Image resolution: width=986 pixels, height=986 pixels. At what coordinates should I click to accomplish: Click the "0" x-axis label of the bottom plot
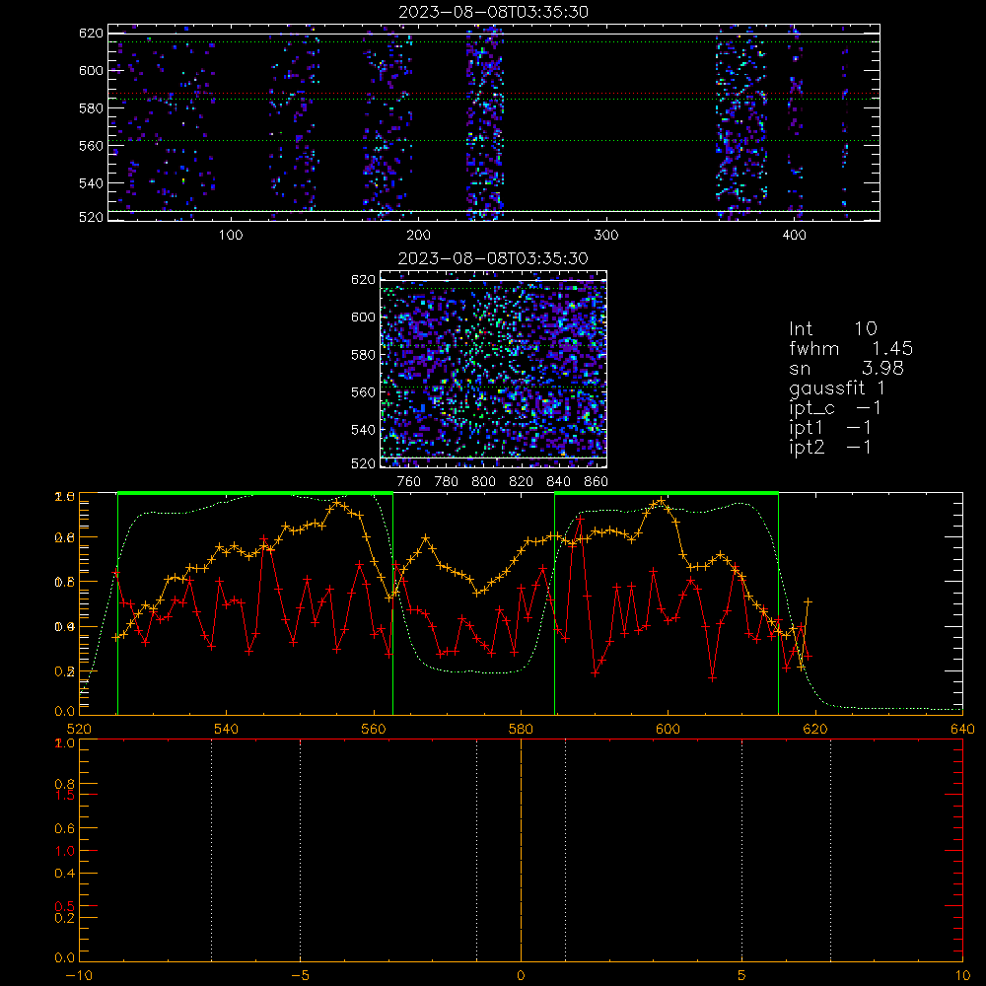[x=522, y=975]
